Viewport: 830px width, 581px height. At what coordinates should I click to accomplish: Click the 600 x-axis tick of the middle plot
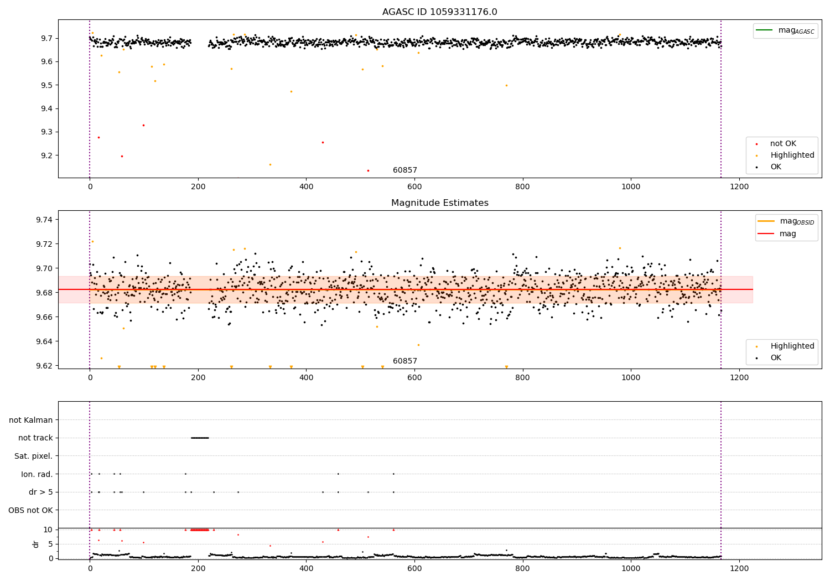[414, 377]
